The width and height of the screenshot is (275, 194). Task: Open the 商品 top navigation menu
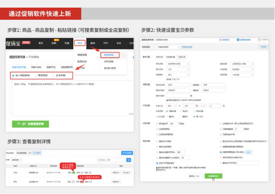(79, 43)
